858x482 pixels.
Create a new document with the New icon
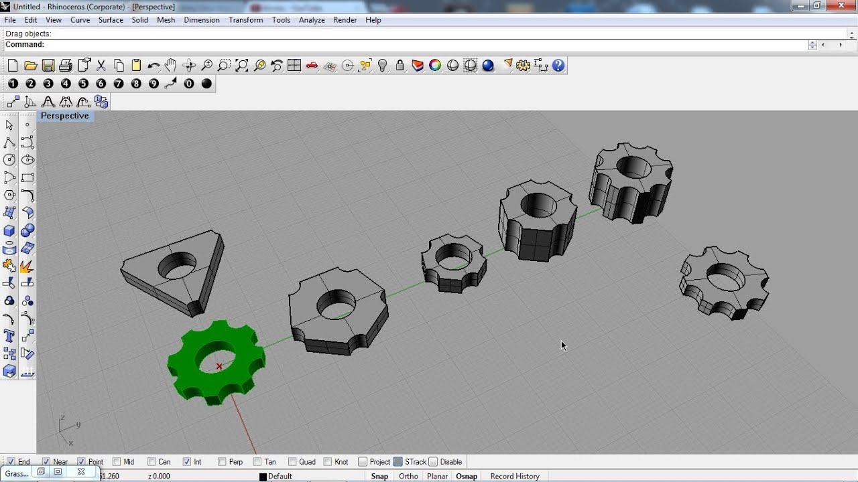(13, 66)
